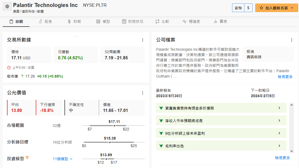
Task: Click the 52周範圍 7.19 - 21.85 value
Action: pos(116,58)
